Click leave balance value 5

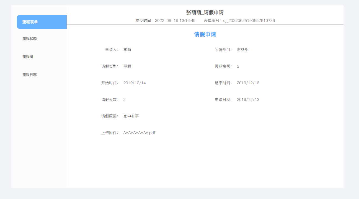[238, 66]
